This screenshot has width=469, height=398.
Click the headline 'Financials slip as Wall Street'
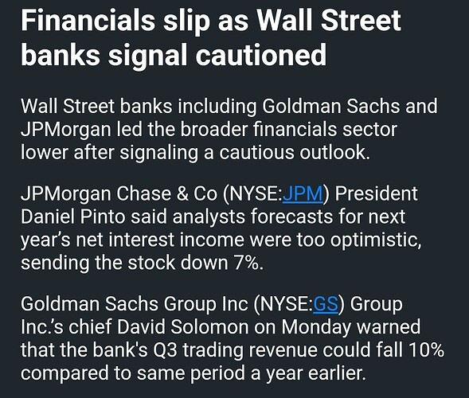click(x=211, y=21)
